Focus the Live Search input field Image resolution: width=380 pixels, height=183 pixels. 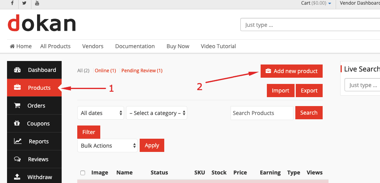[x=362, y=85]
